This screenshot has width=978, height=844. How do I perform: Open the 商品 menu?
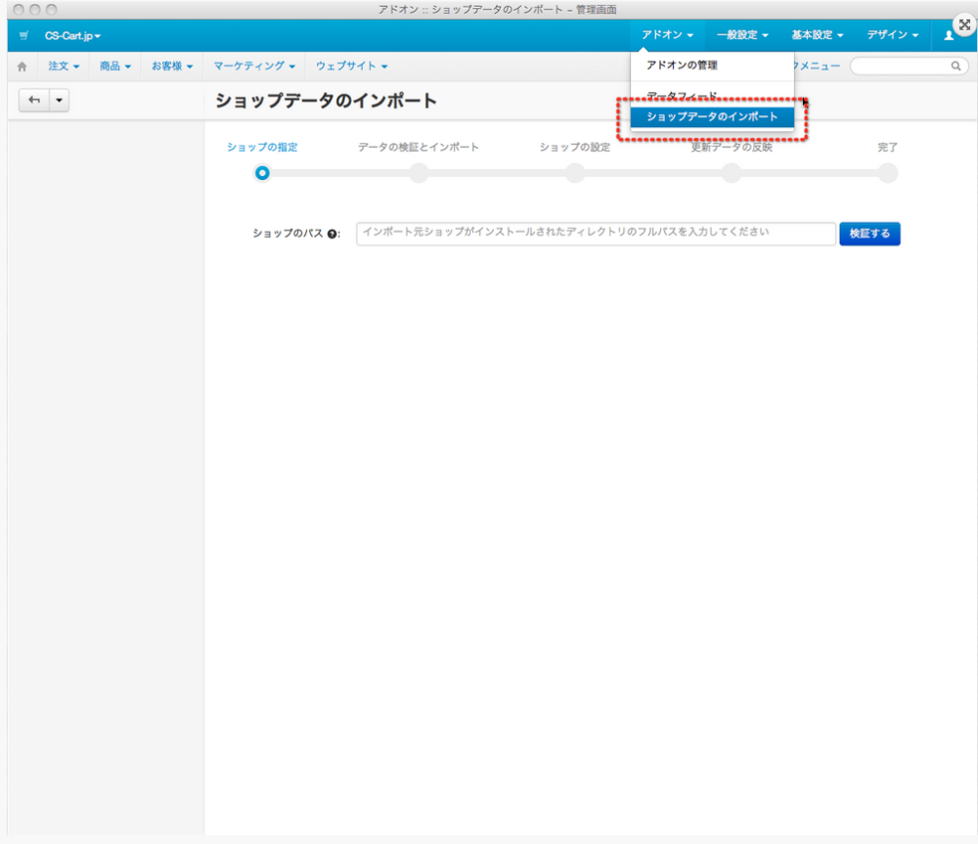(x=115, y=67)
